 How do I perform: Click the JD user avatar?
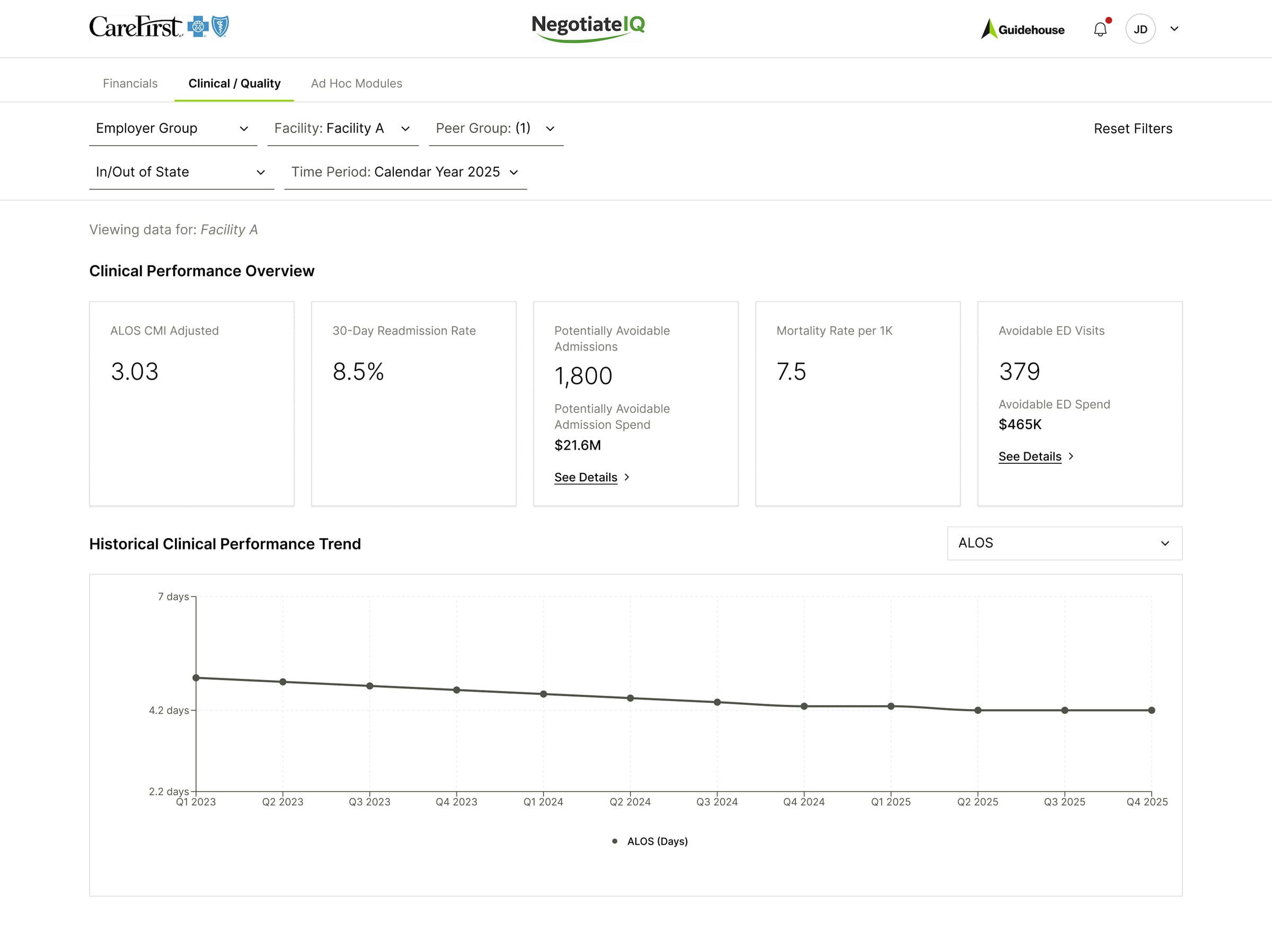point(1141,29)
